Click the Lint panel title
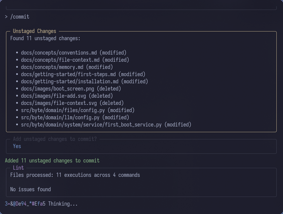 18,168
